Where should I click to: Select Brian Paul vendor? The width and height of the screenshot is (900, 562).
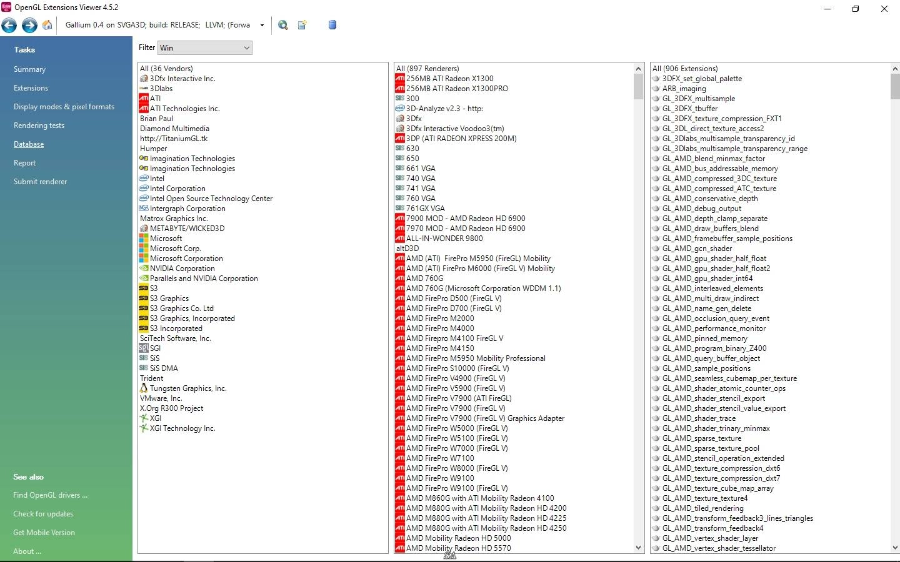tap(156, 119)
